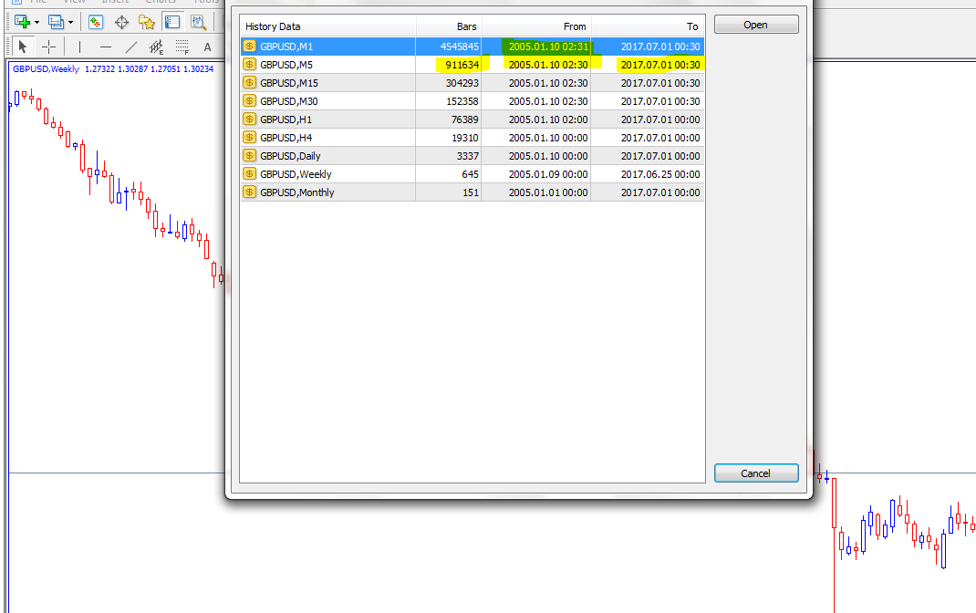Toggle the Terminal panel icon
The width and height of the screenshot is (976, 613).
[171, 22]
